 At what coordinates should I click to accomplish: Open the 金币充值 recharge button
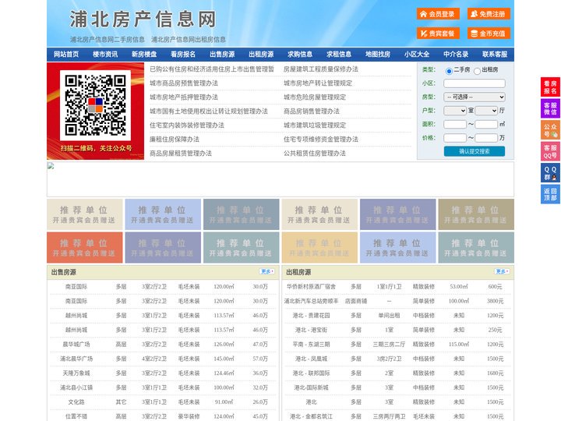tap(489, 34)
